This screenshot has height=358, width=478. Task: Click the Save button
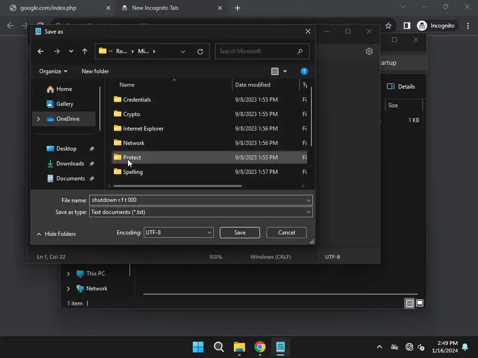coord(240,233)
